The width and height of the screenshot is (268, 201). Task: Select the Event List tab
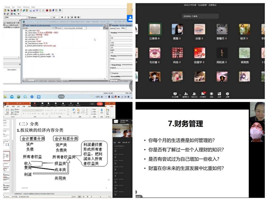pos(38,81)
